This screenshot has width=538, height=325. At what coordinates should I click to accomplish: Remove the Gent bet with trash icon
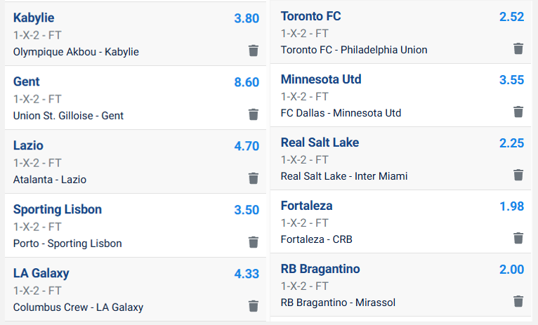click(254, 114)
